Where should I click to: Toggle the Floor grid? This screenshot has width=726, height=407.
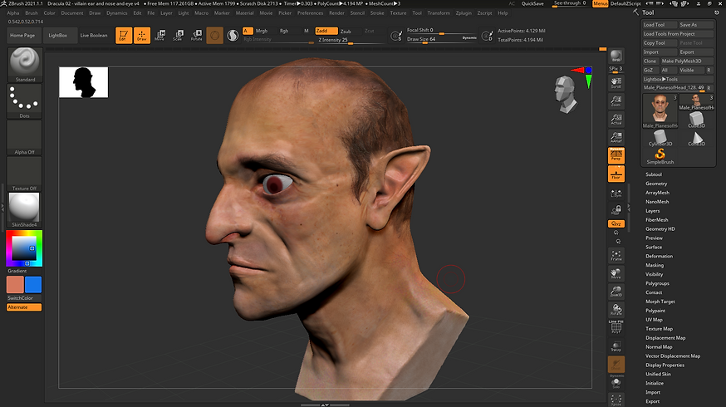pyautogui.click(x=616, y=174)
